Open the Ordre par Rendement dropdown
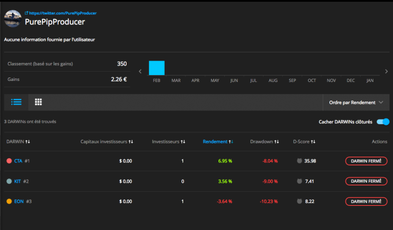The image size is (393, 230). click(x=356, y=102)
